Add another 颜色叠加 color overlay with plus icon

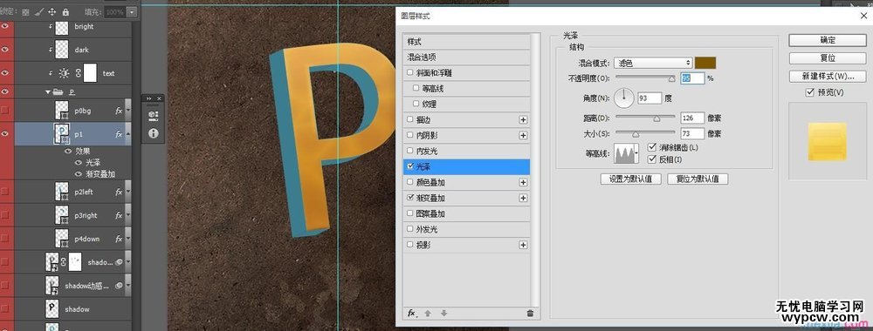pyautogui.click(x=523, y=182)
